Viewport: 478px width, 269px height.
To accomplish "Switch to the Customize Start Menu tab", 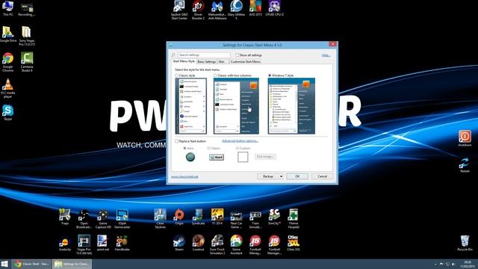I will (x=245, y=61).
